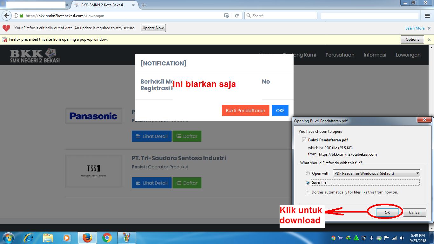Reload the page with the refresh icon
The height and width of the screenshot is (244, 434).
[237, 16]
